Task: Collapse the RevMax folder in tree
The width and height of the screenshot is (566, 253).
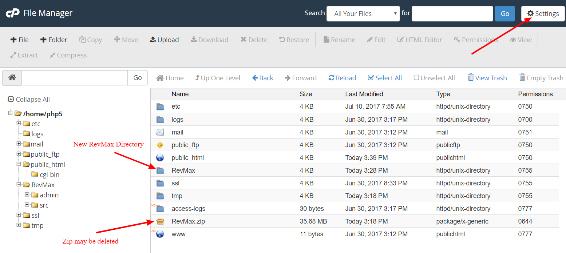Action: 19,185
